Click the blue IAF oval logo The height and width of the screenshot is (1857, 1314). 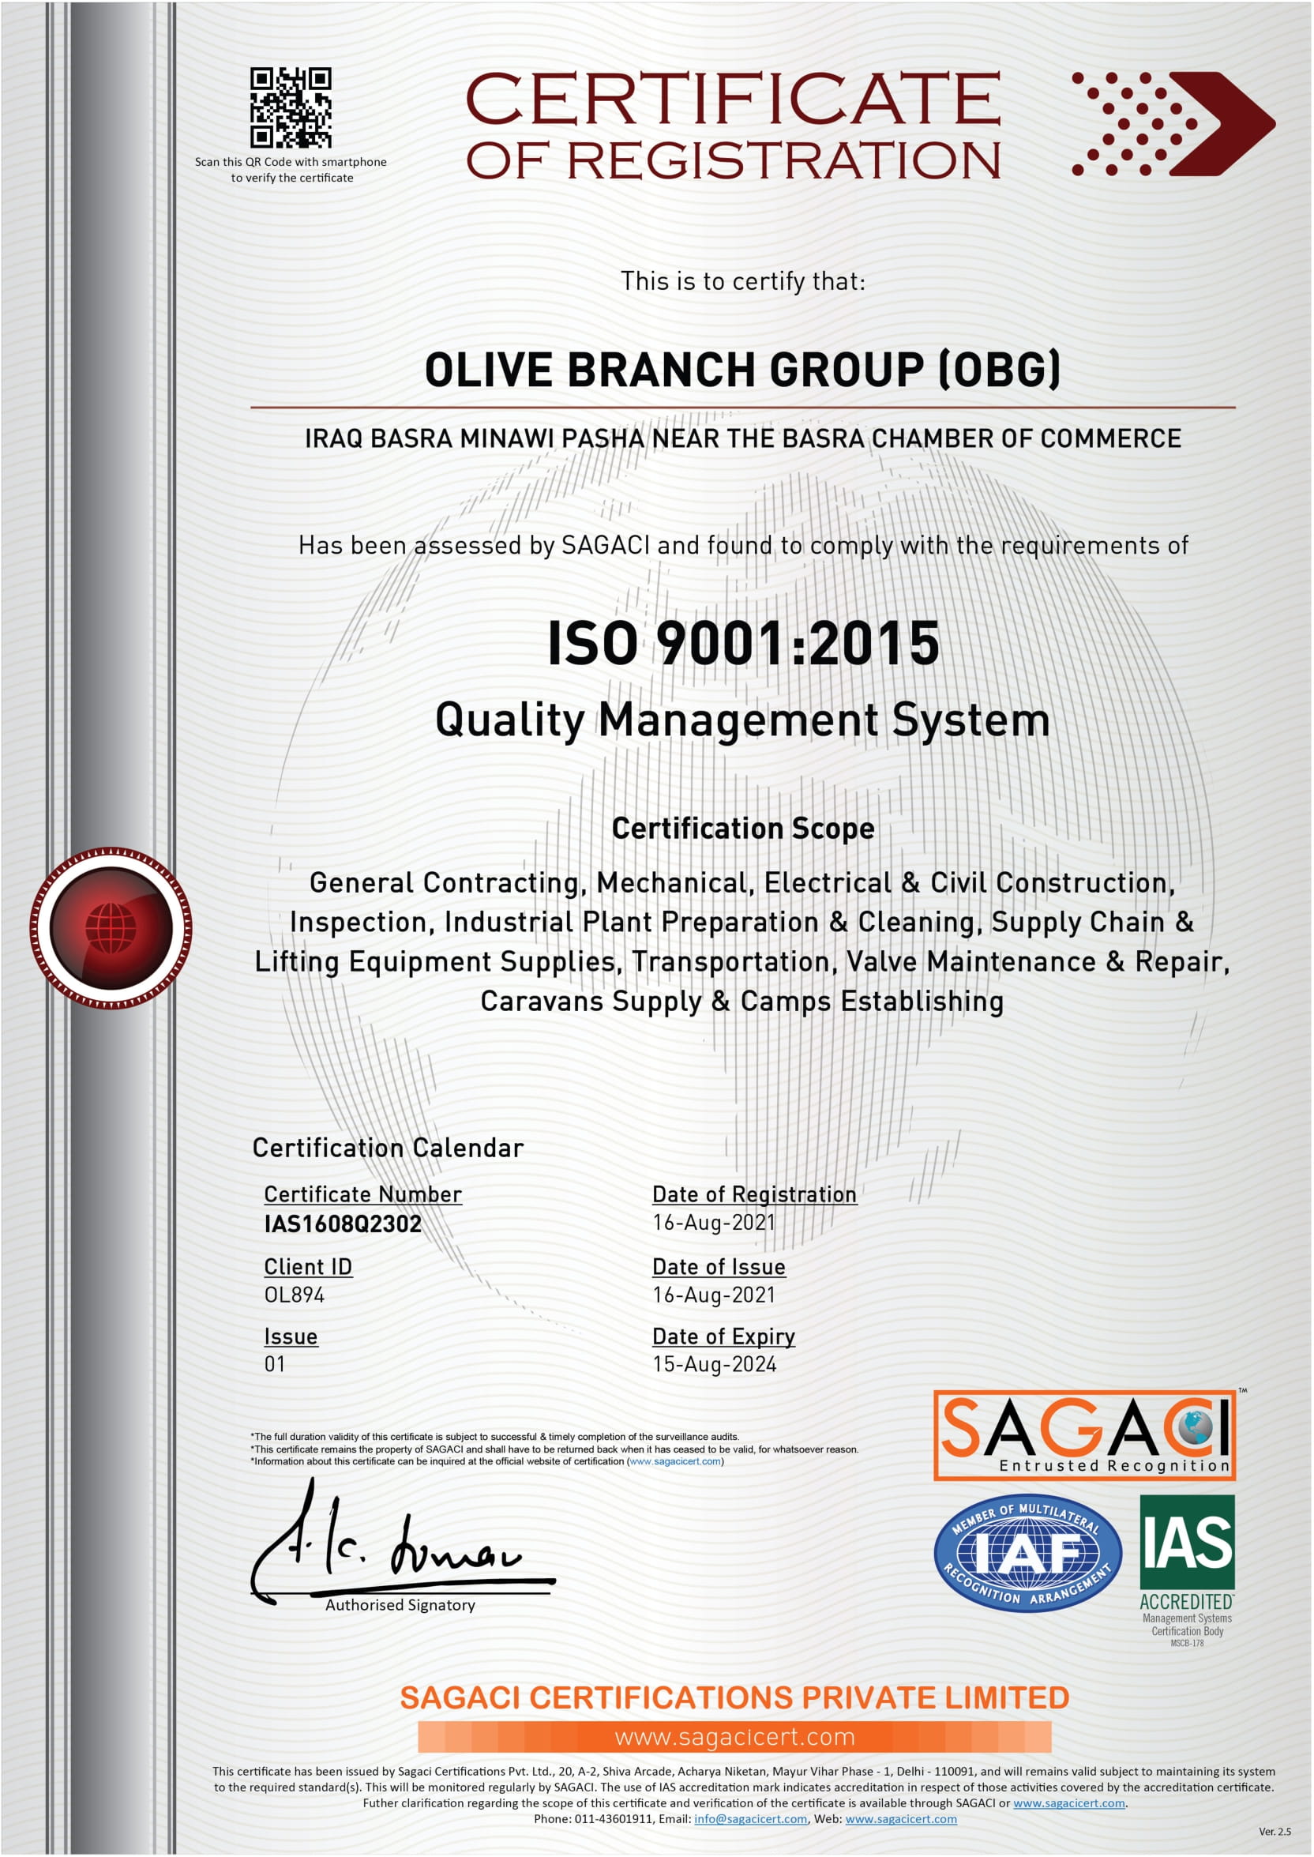tap(1027, 1553)
